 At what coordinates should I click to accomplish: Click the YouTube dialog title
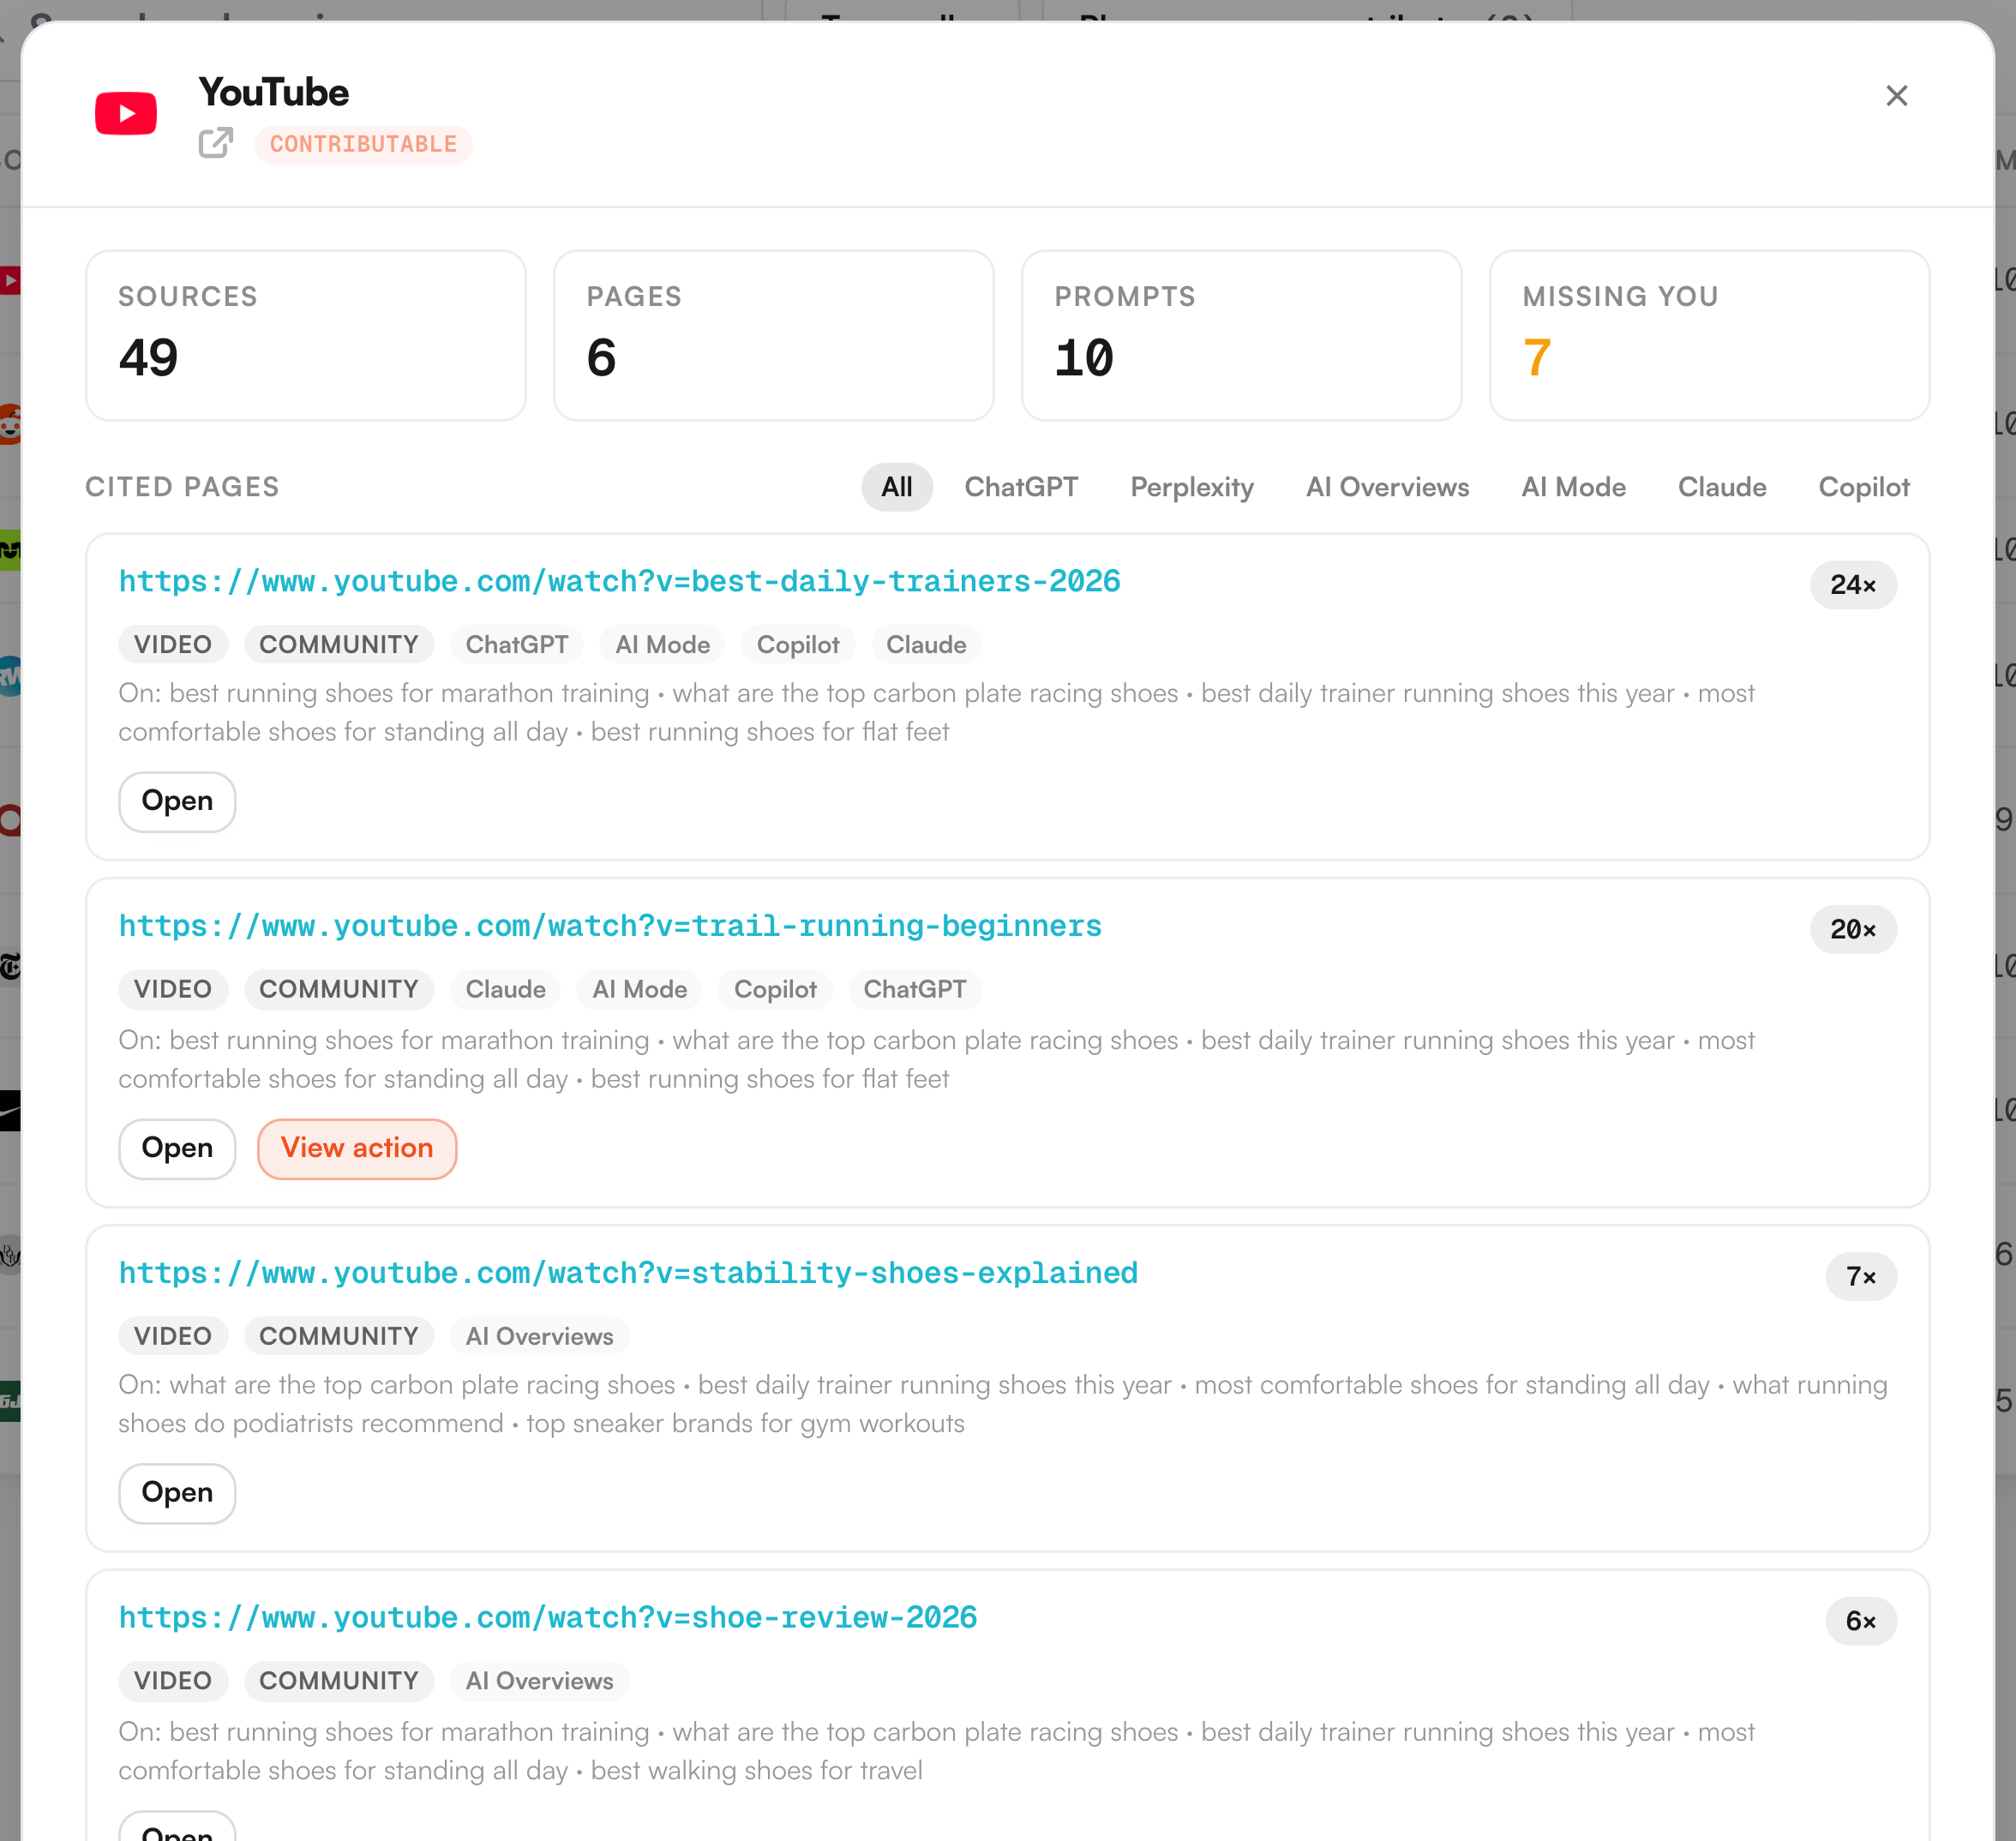(274, 92)
